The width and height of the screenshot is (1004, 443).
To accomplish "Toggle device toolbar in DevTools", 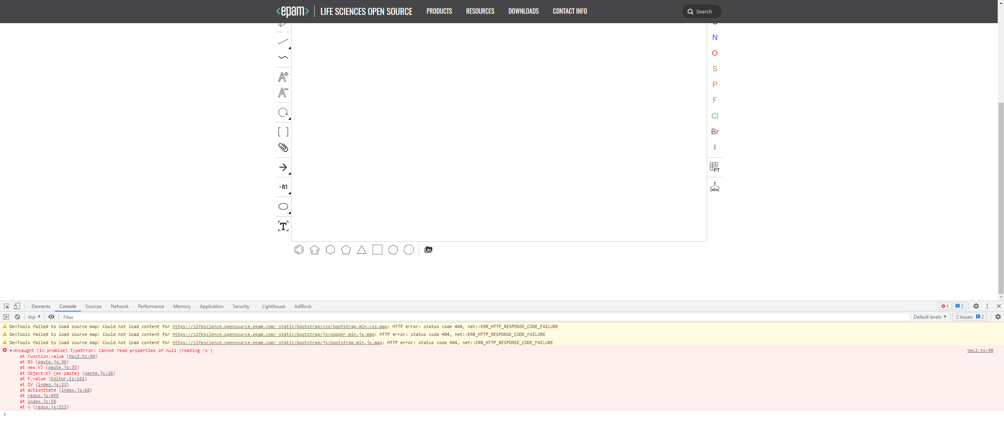I will point(17,306).
